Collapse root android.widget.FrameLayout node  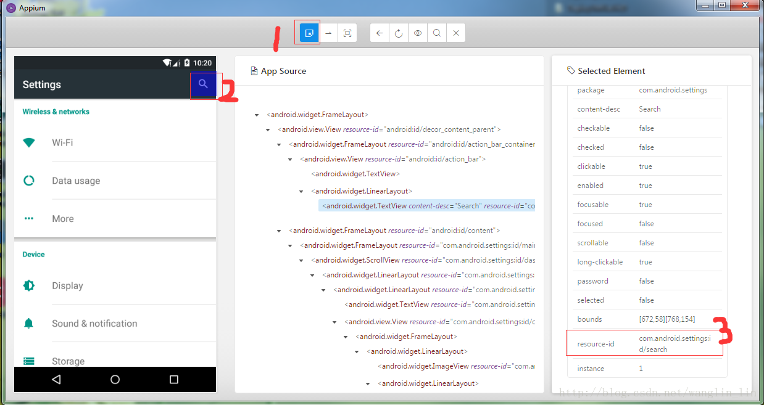tap(257, 115)
